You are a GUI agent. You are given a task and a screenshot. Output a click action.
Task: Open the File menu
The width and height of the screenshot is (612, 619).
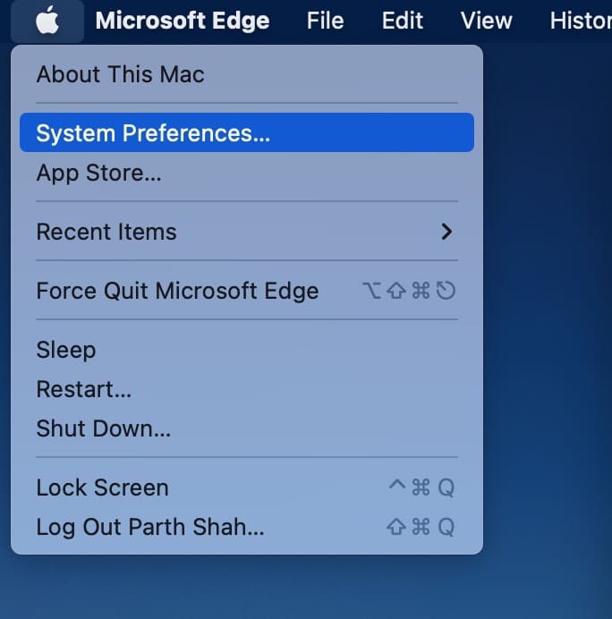[x=326, y=21]
